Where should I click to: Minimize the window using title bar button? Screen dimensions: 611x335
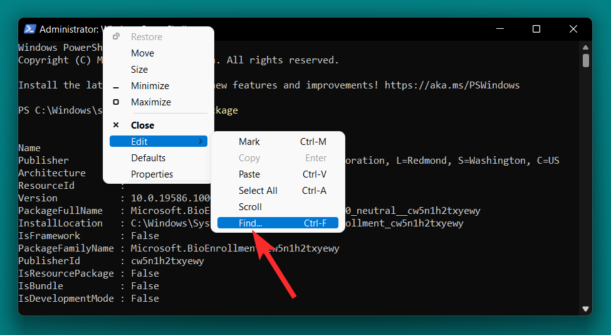[x=499, y=29]
